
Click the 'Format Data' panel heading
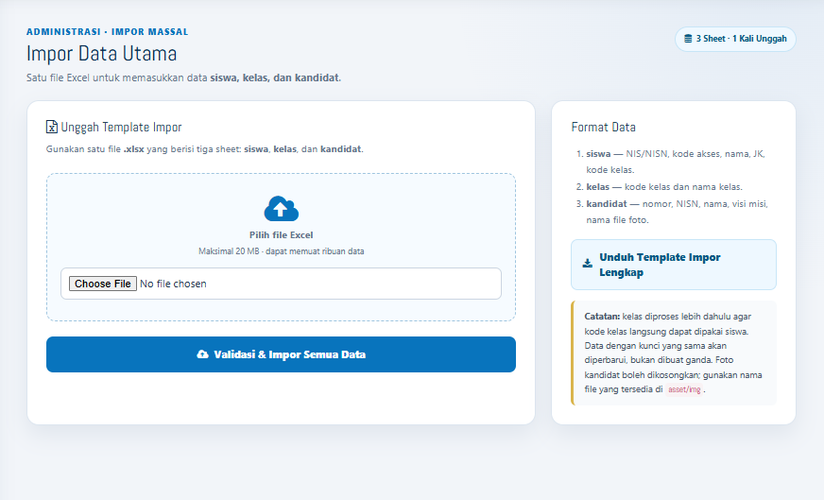pyautogui.click(x=603, y=127)
